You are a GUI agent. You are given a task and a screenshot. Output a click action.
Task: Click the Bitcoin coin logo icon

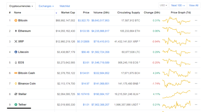tap(16, 20)
